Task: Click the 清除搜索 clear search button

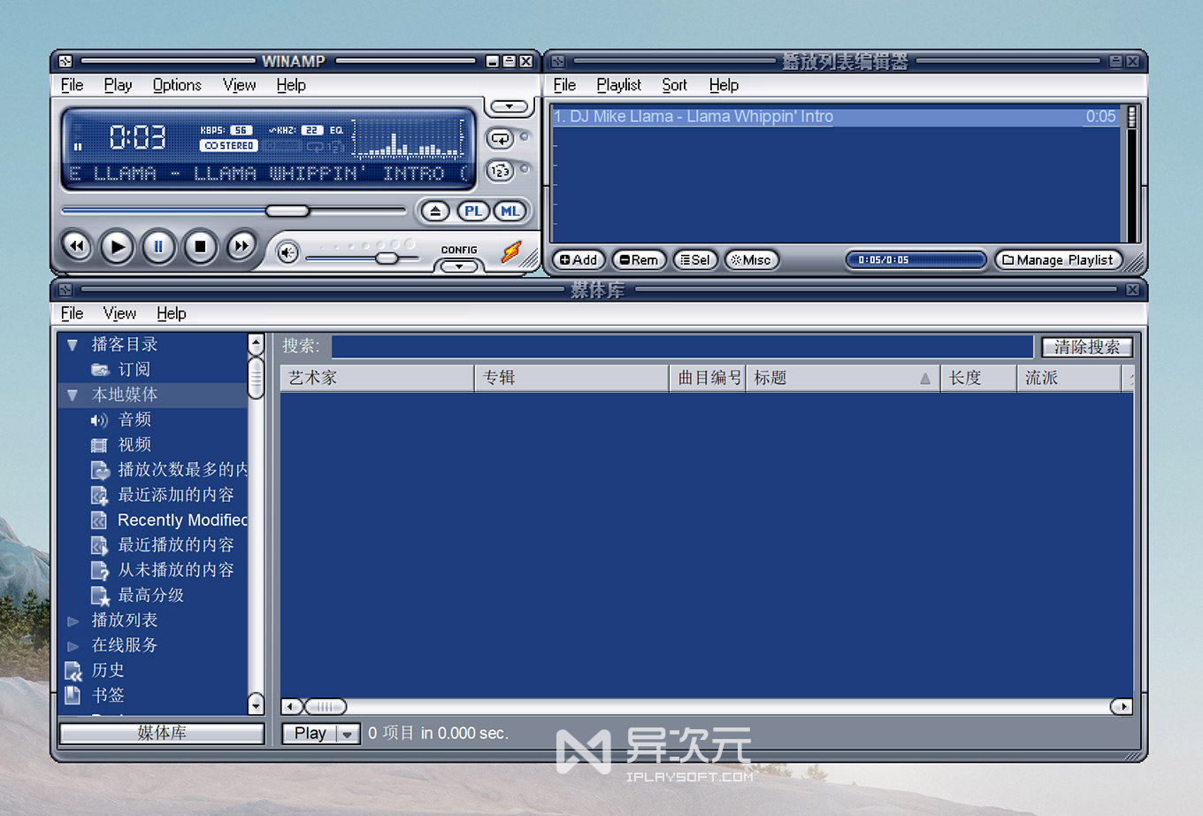Action: point(1086,346)
